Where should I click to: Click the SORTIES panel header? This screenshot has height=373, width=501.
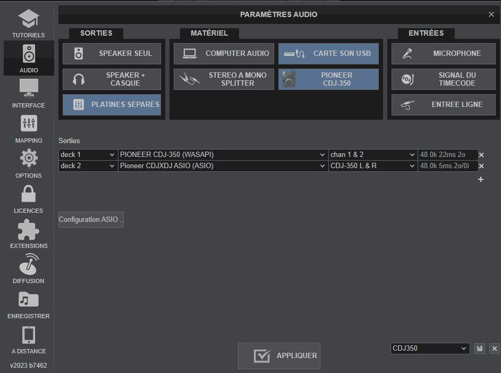(x=96, y=34)
